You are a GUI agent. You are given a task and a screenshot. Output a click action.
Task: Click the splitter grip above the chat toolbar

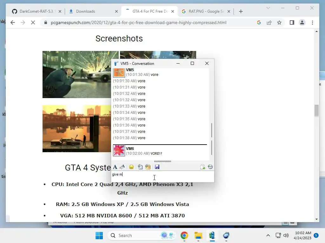coord(162,161)
